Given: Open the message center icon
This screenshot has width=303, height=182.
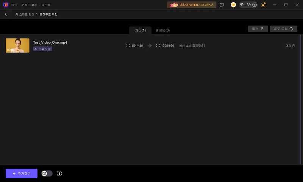Looking at the screenshot, I should [x=222, y=5].
